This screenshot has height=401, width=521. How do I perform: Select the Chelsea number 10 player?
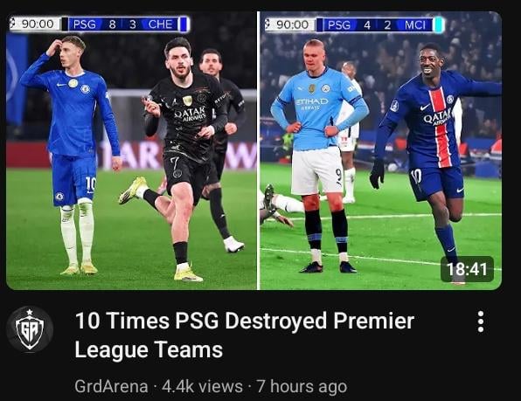click(x=72, y=155)
